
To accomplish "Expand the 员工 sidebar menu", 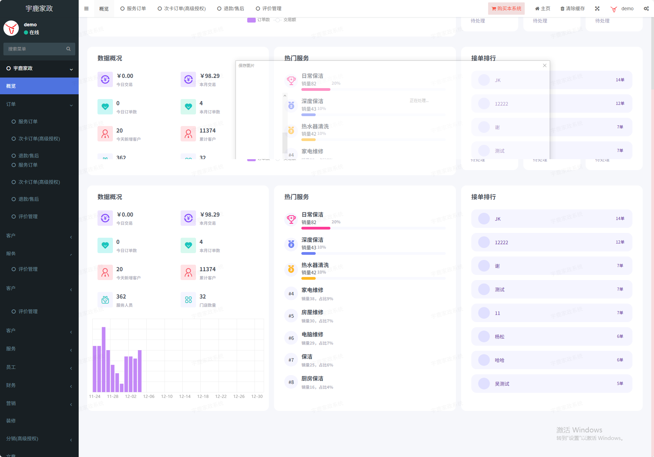I will click(39, 367).
